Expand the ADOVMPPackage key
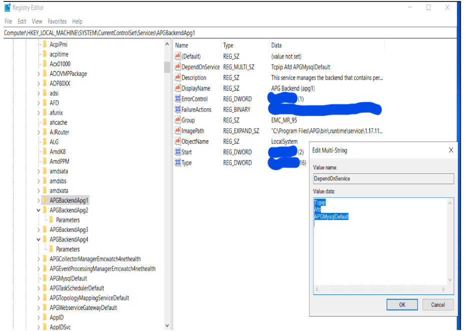 coord(38,74)
